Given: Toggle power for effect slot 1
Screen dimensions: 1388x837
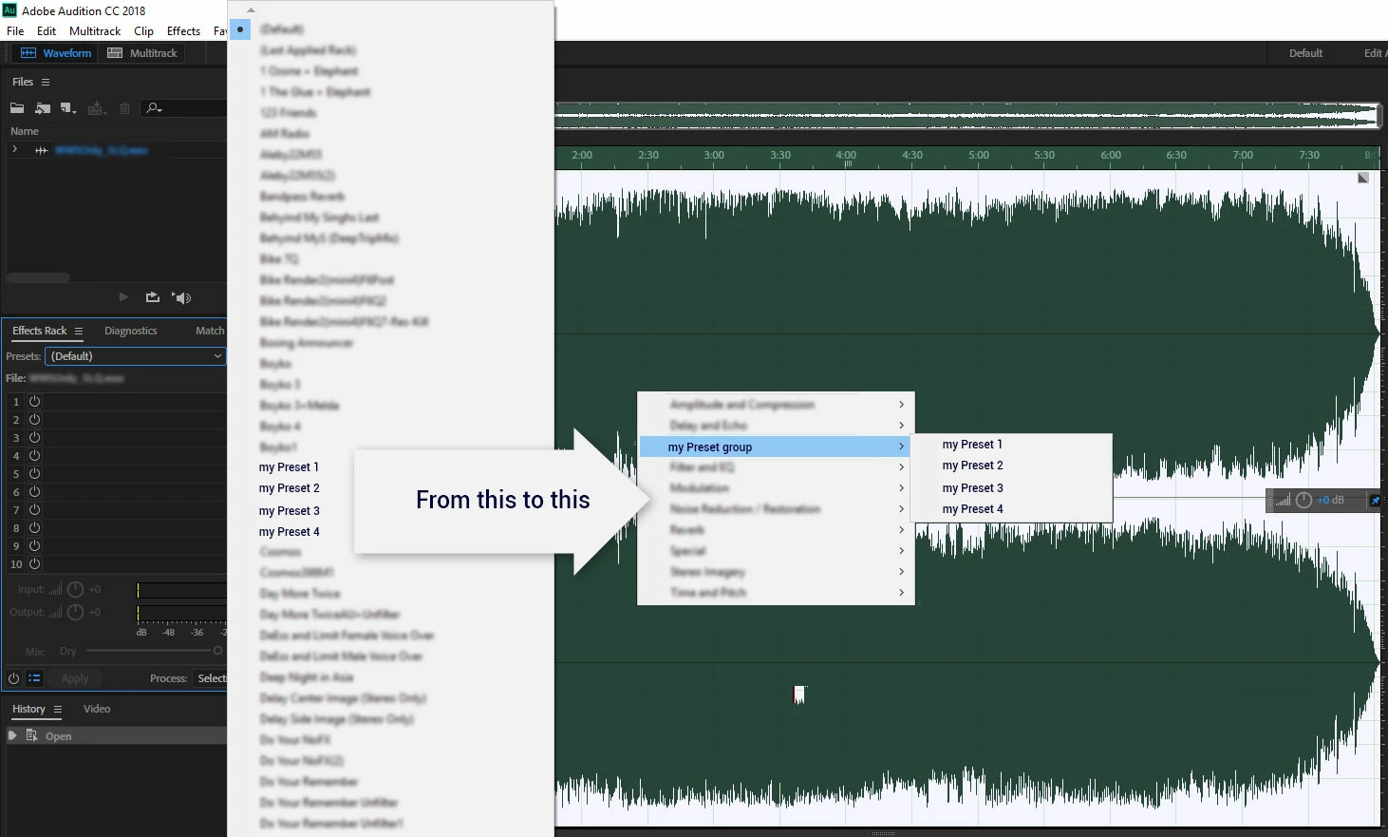Looking at the screenshot, I should (x=34, y=402).
